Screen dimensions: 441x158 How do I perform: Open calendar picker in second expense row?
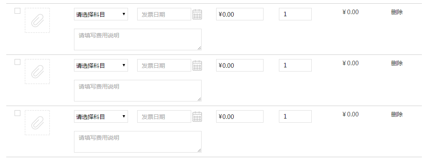point(197,66)
